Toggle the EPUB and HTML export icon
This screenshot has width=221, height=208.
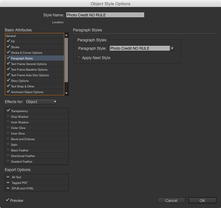coord(8,188)
